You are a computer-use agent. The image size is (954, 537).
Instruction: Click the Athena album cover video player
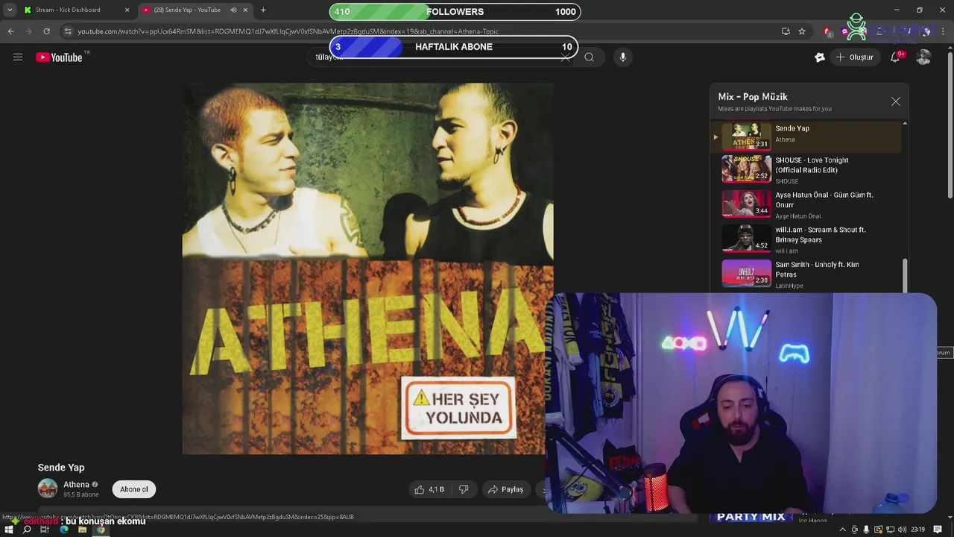click(x=367, y=268)
